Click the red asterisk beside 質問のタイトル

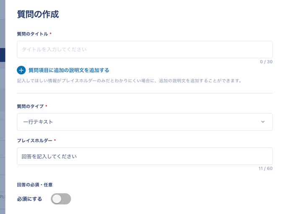point(51,34)
